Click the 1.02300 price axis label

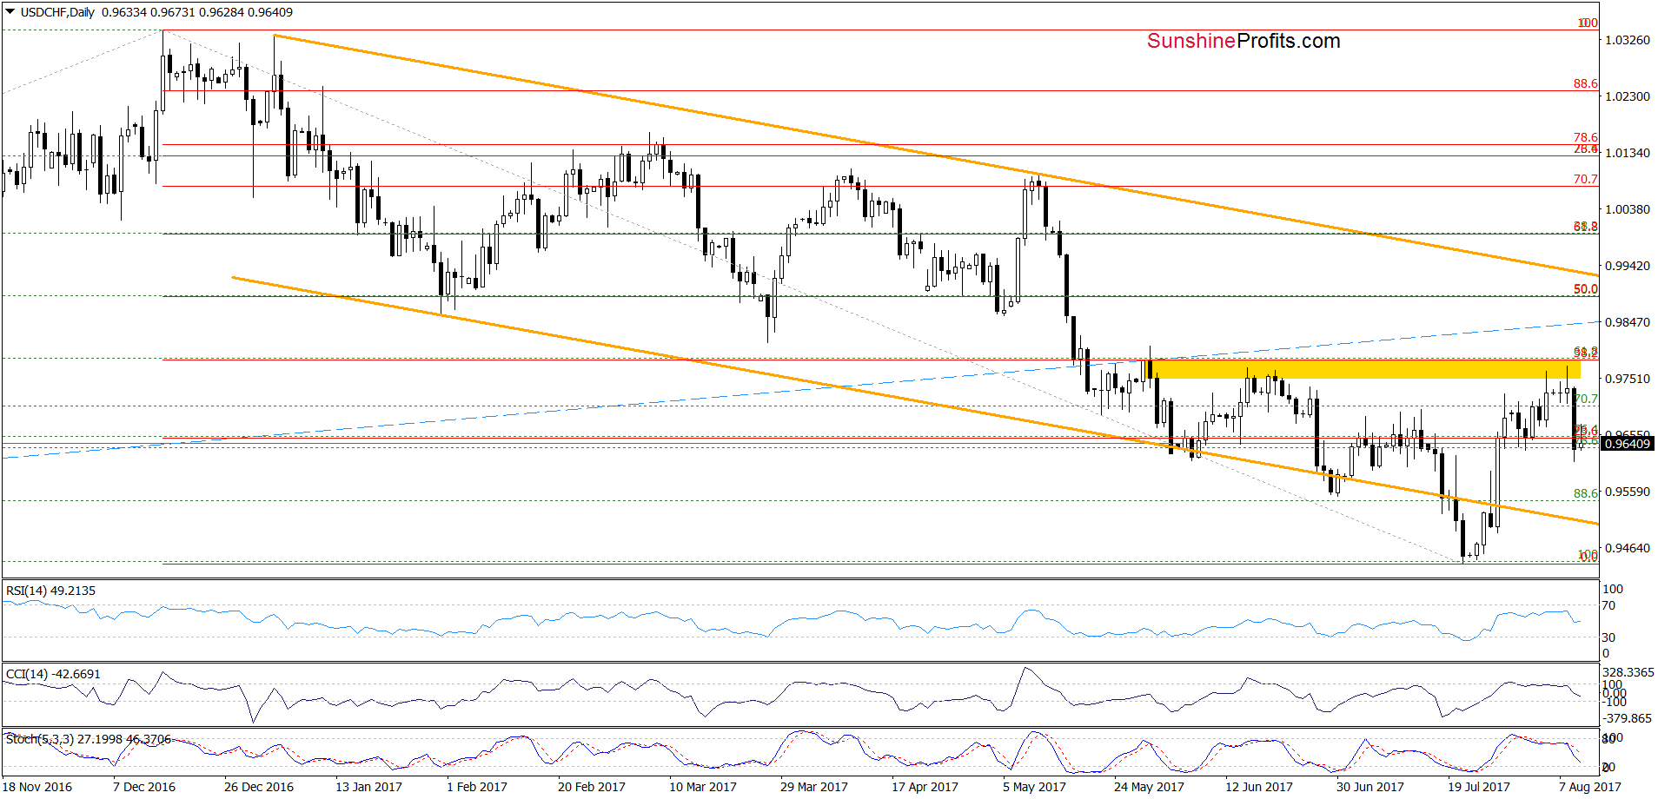[x=1627, y=96]
